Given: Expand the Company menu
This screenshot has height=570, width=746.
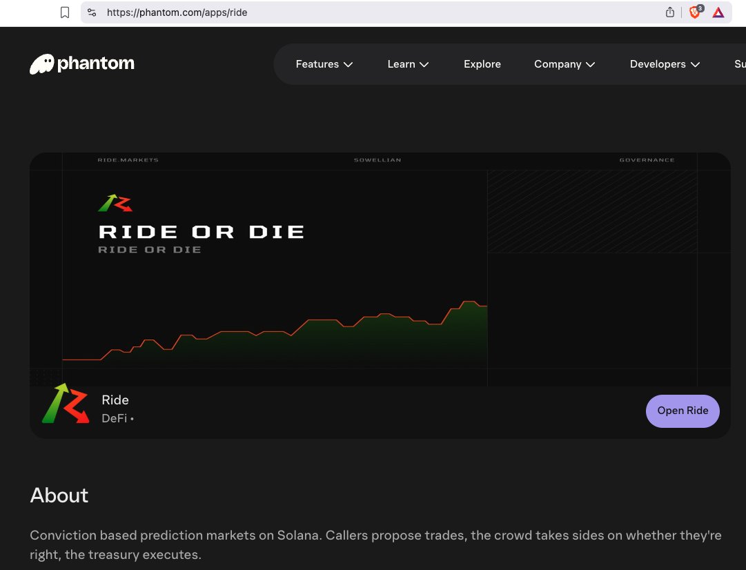Looking at the screenshot, I should 565,64.
